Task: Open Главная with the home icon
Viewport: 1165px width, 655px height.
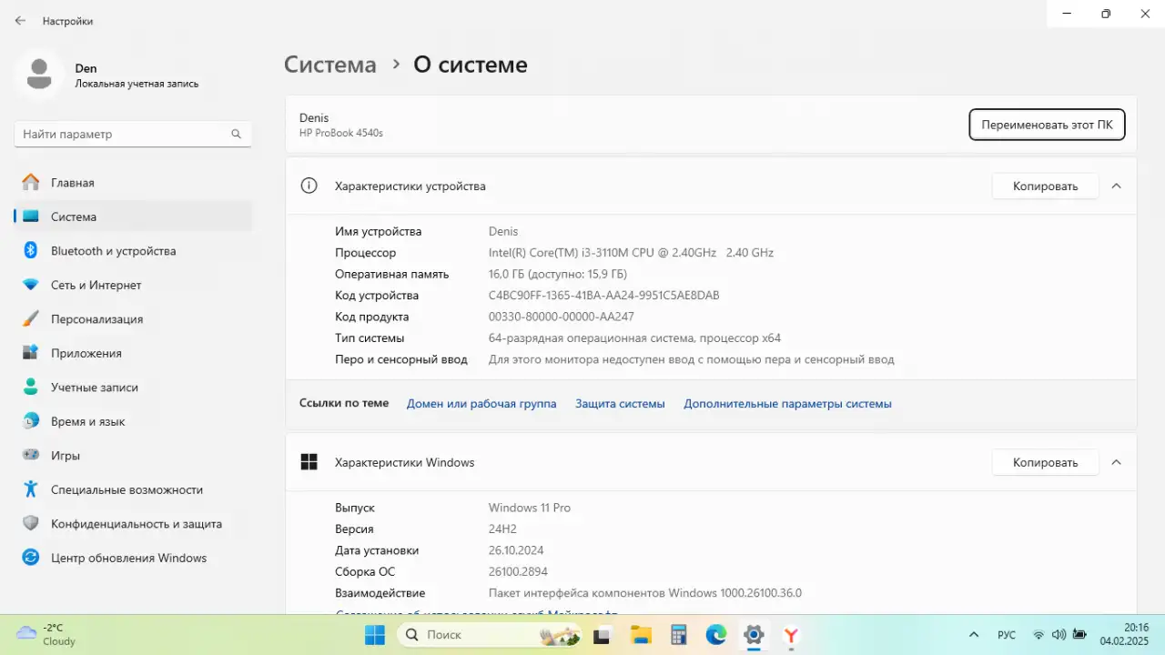Action: (134, 183)
